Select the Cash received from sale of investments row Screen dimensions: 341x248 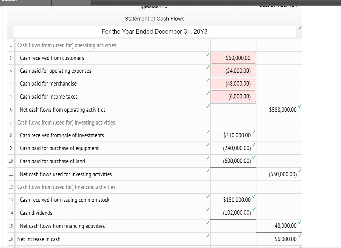click(62, 135)
